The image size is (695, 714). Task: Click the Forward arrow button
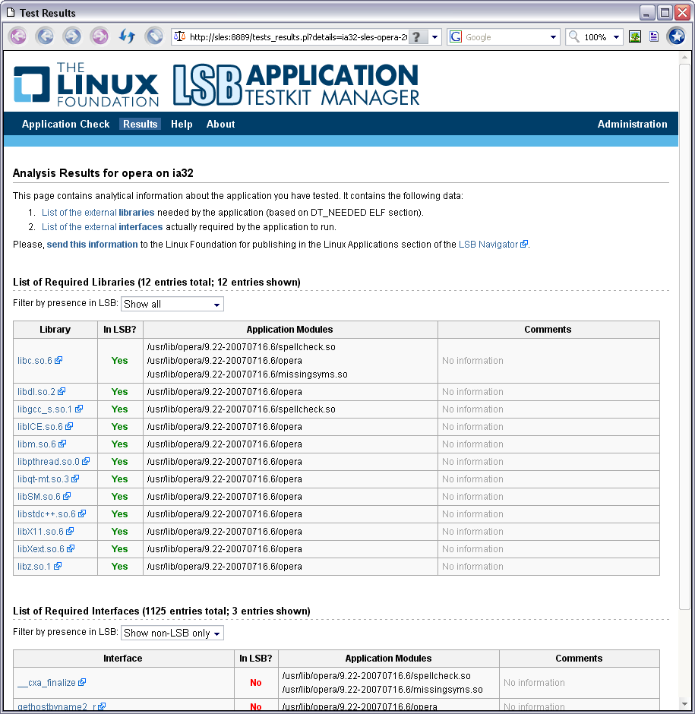[x=72, y=36]
